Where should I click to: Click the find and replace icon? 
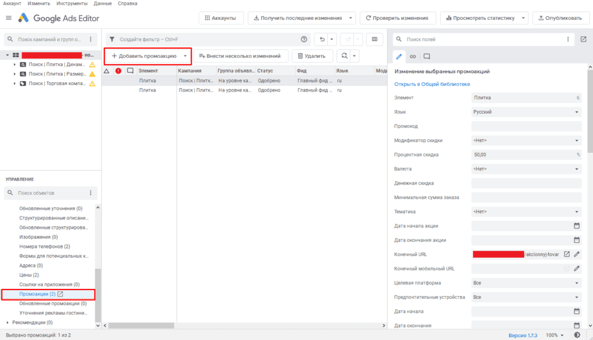point(344,56)
